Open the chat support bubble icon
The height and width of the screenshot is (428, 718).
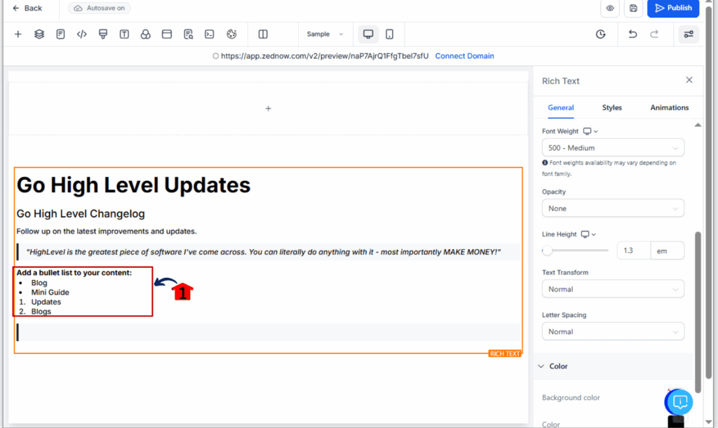pos(679,402)
